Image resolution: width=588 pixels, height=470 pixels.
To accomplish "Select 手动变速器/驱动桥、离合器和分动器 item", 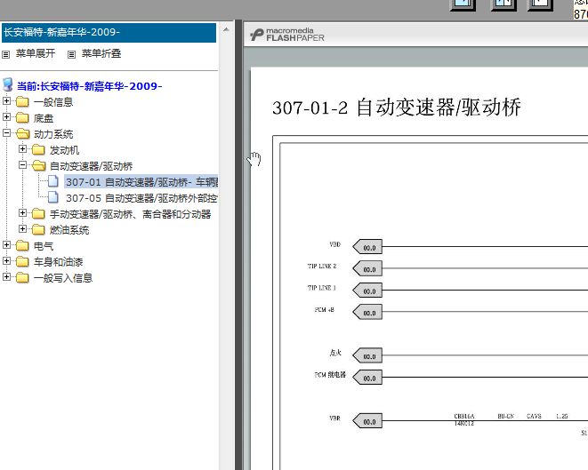I will coord(131,214).
